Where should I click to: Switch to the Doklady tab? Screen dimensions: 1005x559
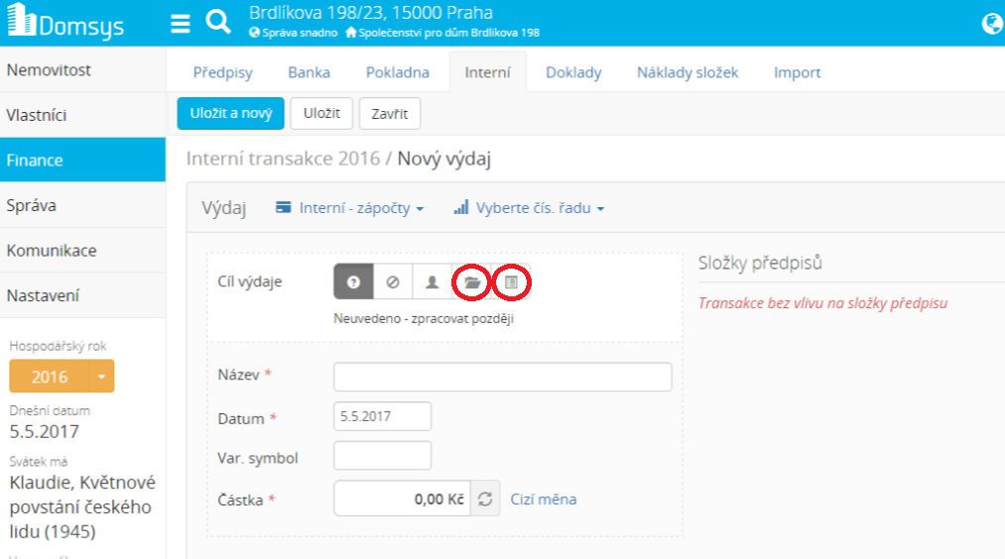coord(573,72)
